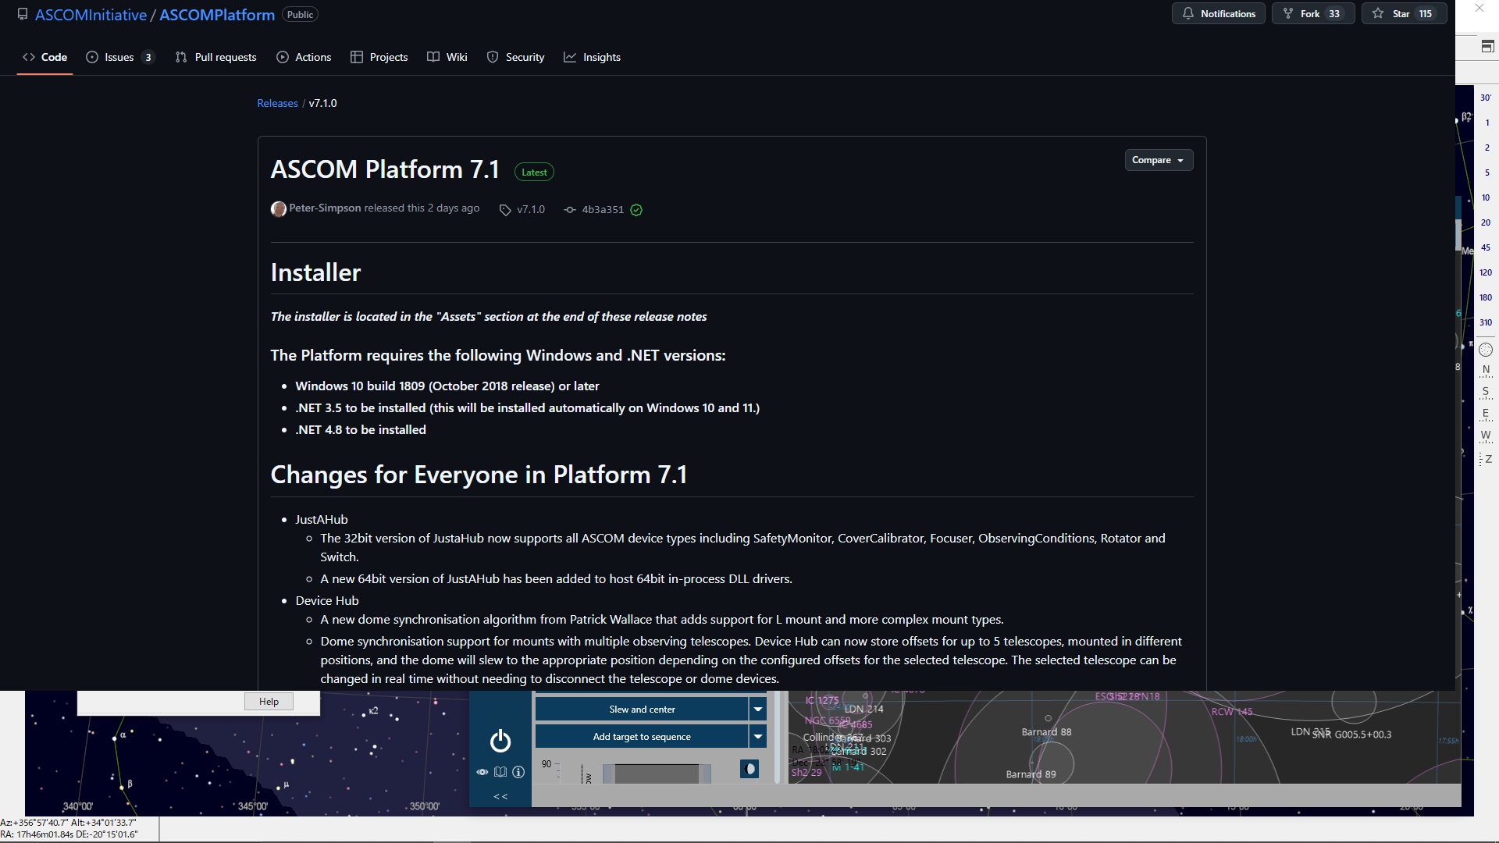The height and width of the screenshot is (843, 1499).
Task: Collapse the panel using the << button
Action: pyautogui.click(x=500, y=796)
